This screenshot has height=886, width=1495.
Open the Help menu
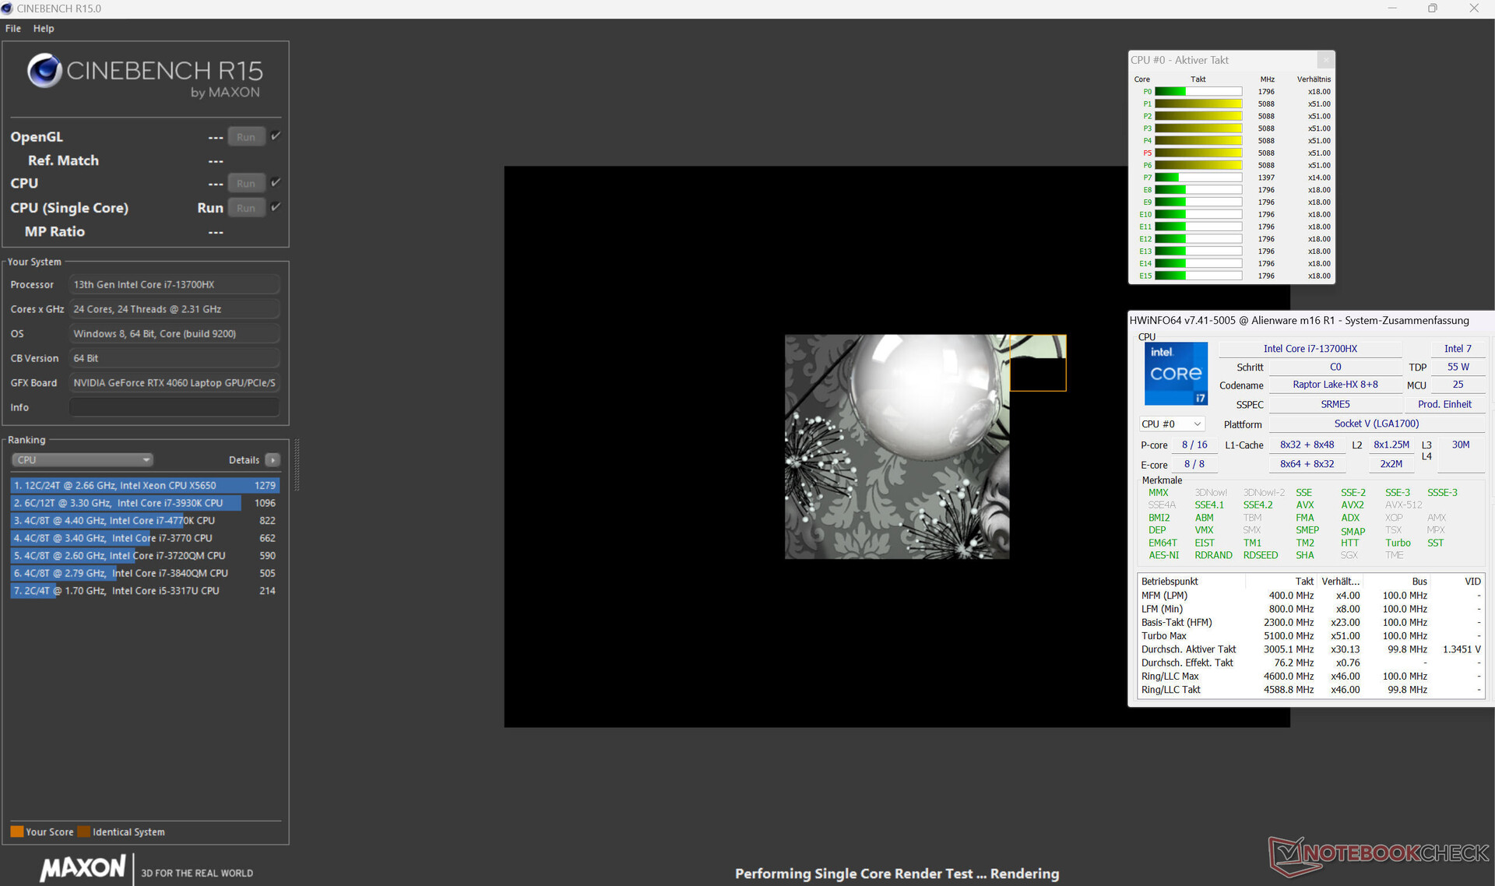[44, 28]
